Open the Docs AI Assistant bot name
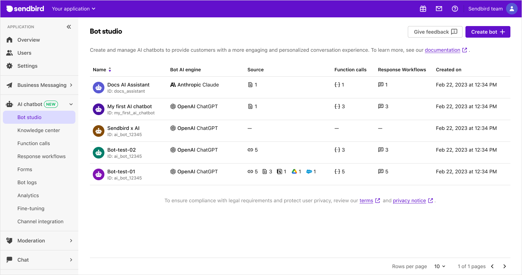This screenshot has width=522, height=275. pyautogui.click(x=128, y=85)
